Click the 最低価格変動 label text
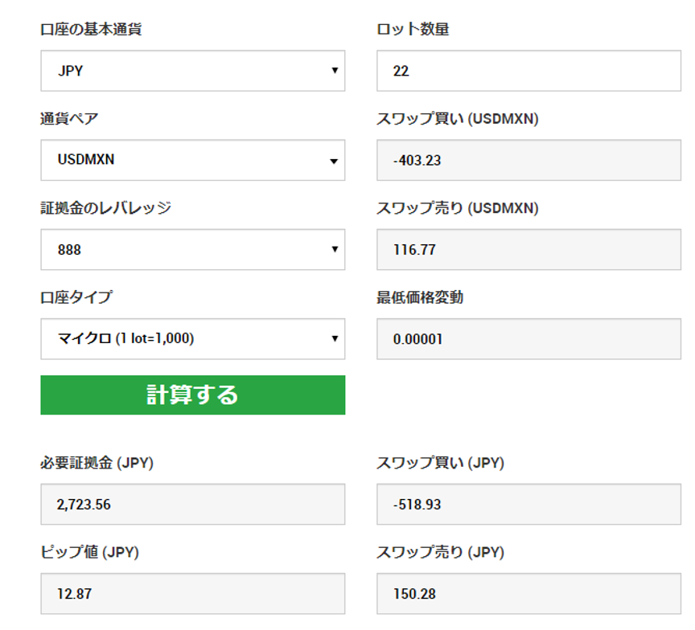Screen dimensions: 695x630 point(420,297)
